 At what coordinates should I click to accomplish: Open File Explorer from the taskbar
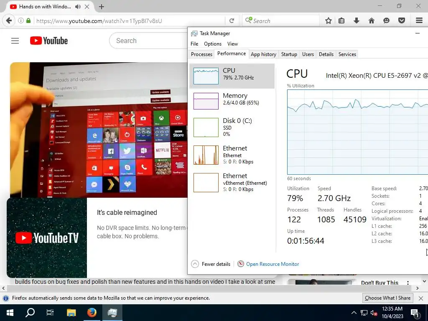(71, 313)
